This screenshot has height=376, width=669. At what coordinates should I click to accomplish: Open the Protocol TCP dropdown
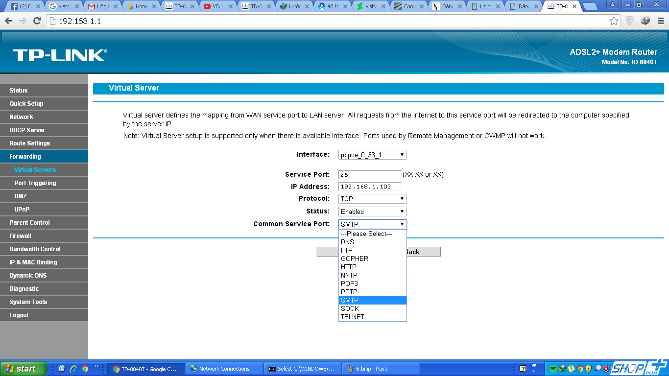point(372,199)
